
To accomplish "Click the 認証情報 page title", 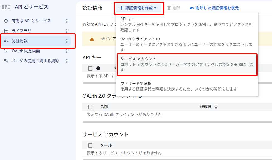I will [92, 8].
